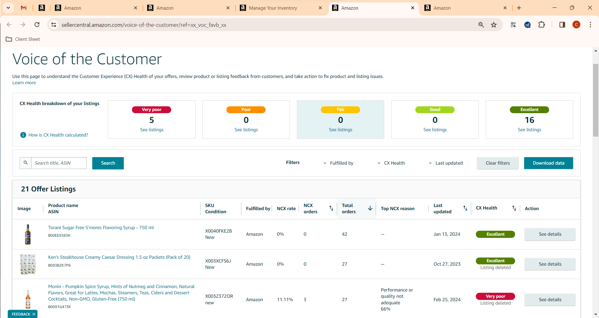Click the Torani syrup bottle thumbnail
The height and width of the screenshot is (318, 599).
[x=28, y=234]
